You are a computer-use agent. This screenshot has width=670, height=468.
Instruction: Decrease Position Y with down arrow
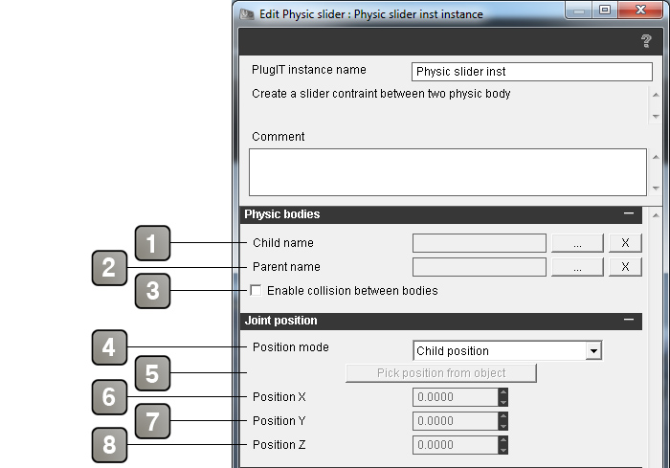coord(503,426)
